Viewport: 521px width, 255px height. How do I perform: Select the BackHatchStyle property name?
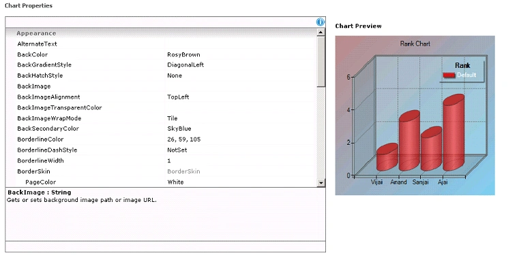pyautogui.click(x=40, y=75)
